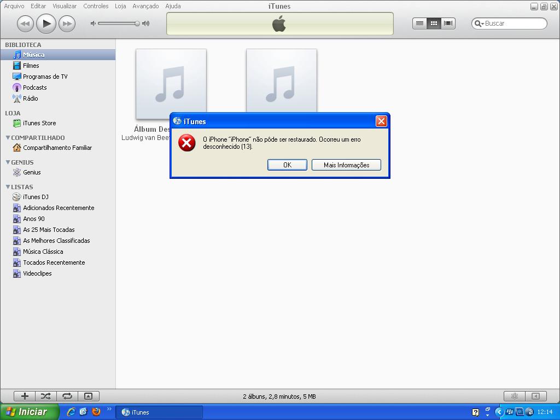Select the Filmes film-strip icon
560x420 pixels.
[x=17, y=66]
